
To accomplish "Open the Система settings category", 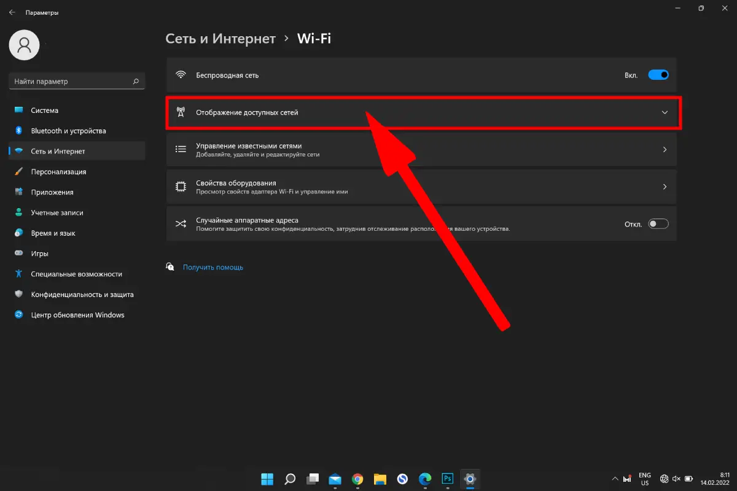I will (x=77, y=110).
